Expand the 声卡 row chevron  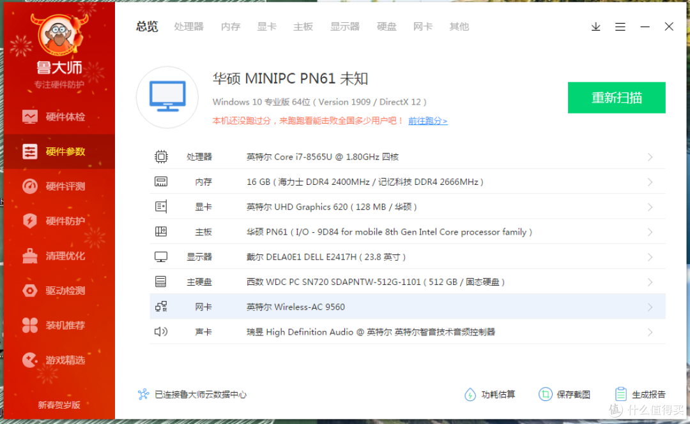[x=650, y=332]
